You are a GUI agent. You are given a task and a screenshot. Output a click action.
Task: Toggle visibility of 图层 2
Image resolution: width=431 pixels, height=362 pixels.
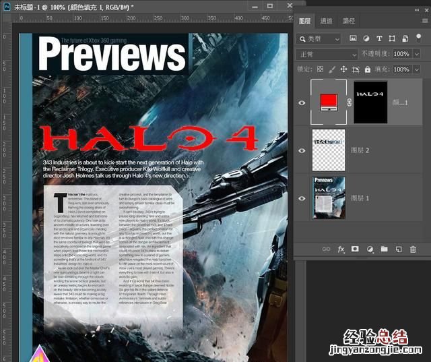click(x=302, y=150)
